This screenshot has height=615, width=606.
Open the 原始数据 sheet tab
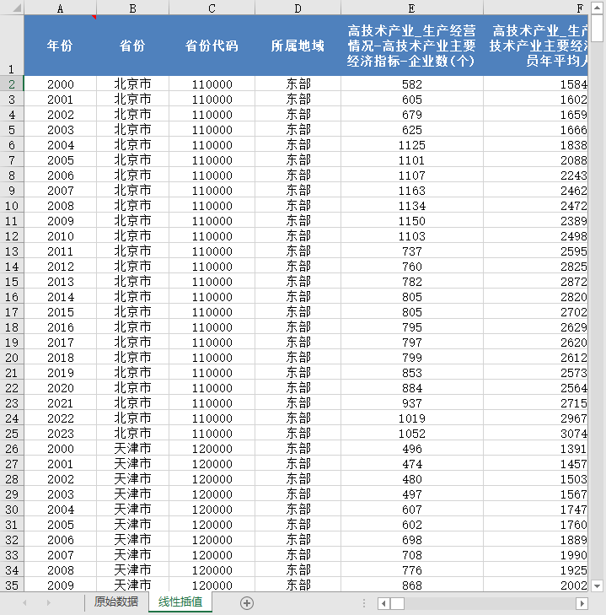coord(116,602)
